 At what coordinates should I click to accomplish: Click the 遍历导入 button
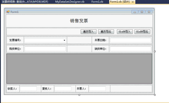pyautogui.click(x=88, y=32)
